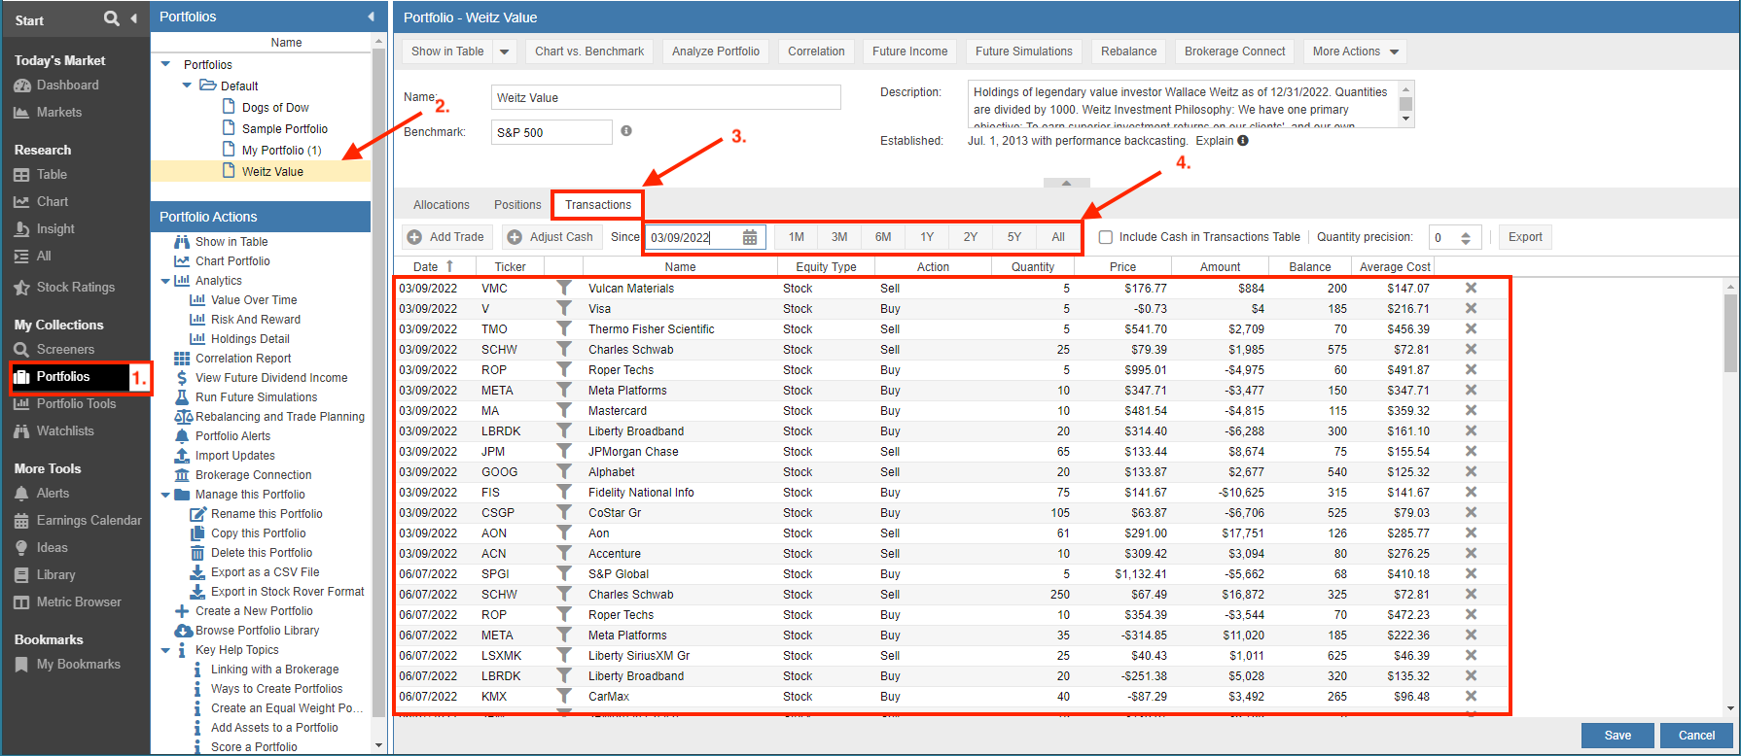Image resolution: width=1741 pixels, height=756 pixels.
Task: Open Portfolio Alerts action
Action: [x=232, y=436]
